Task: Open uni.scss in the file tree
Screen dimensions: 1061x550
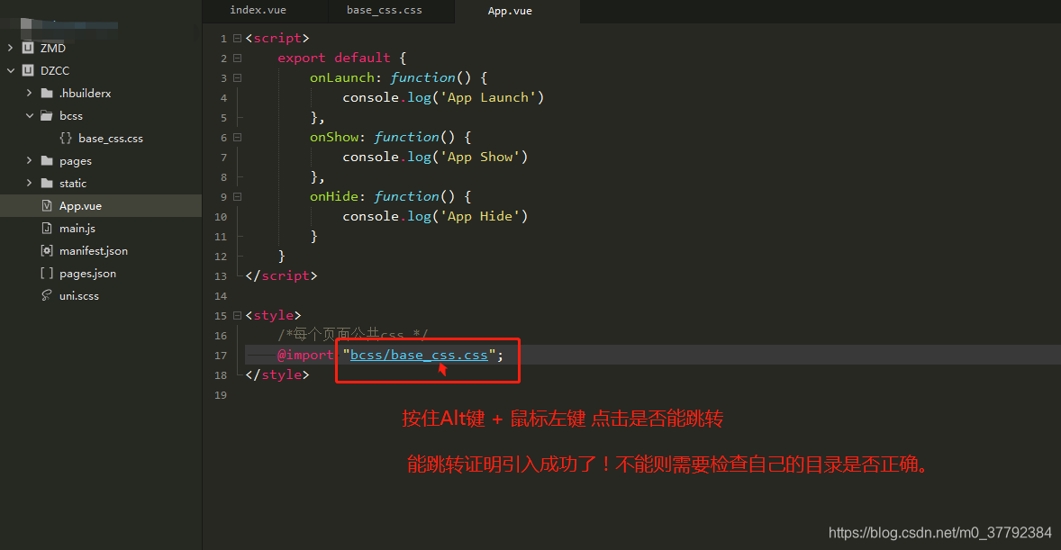Action: [79, 295]
